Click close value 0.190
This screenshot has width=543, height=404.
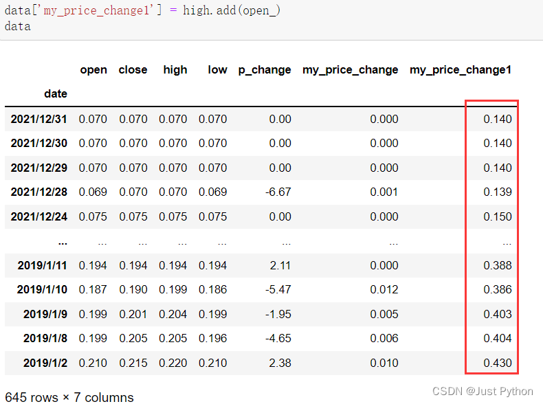click(133, 290)
